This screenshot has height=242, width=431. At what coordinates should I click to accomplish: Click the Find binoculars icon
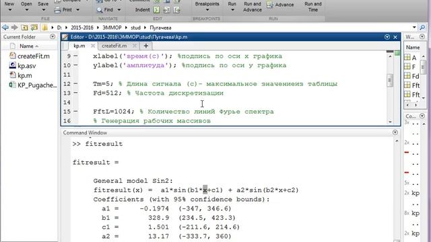point(100,10)
